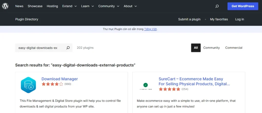Click Download Manager's (990) review count

coord(68,84)
